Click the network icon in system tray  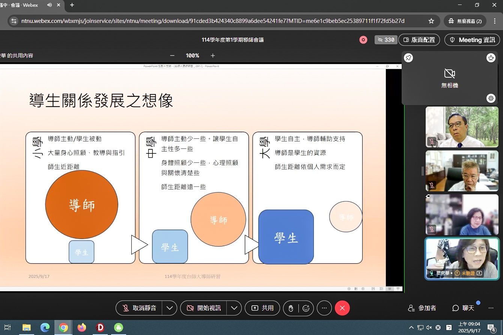[420, 327]
